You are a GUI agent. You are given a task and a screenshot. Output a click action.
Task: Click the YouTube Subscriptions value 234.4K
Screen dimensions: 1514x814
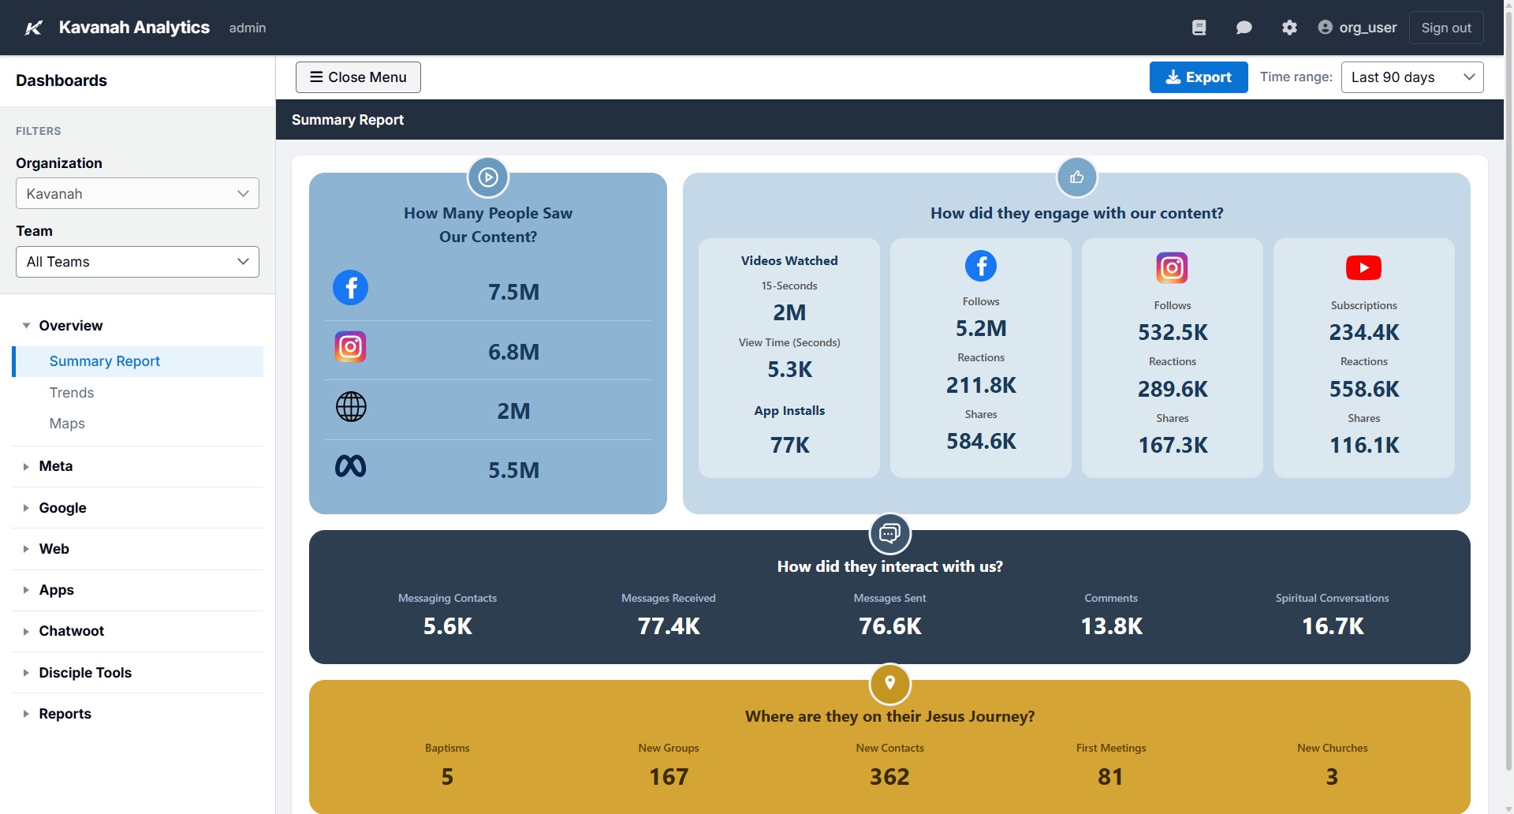[x=1364, y=332]
